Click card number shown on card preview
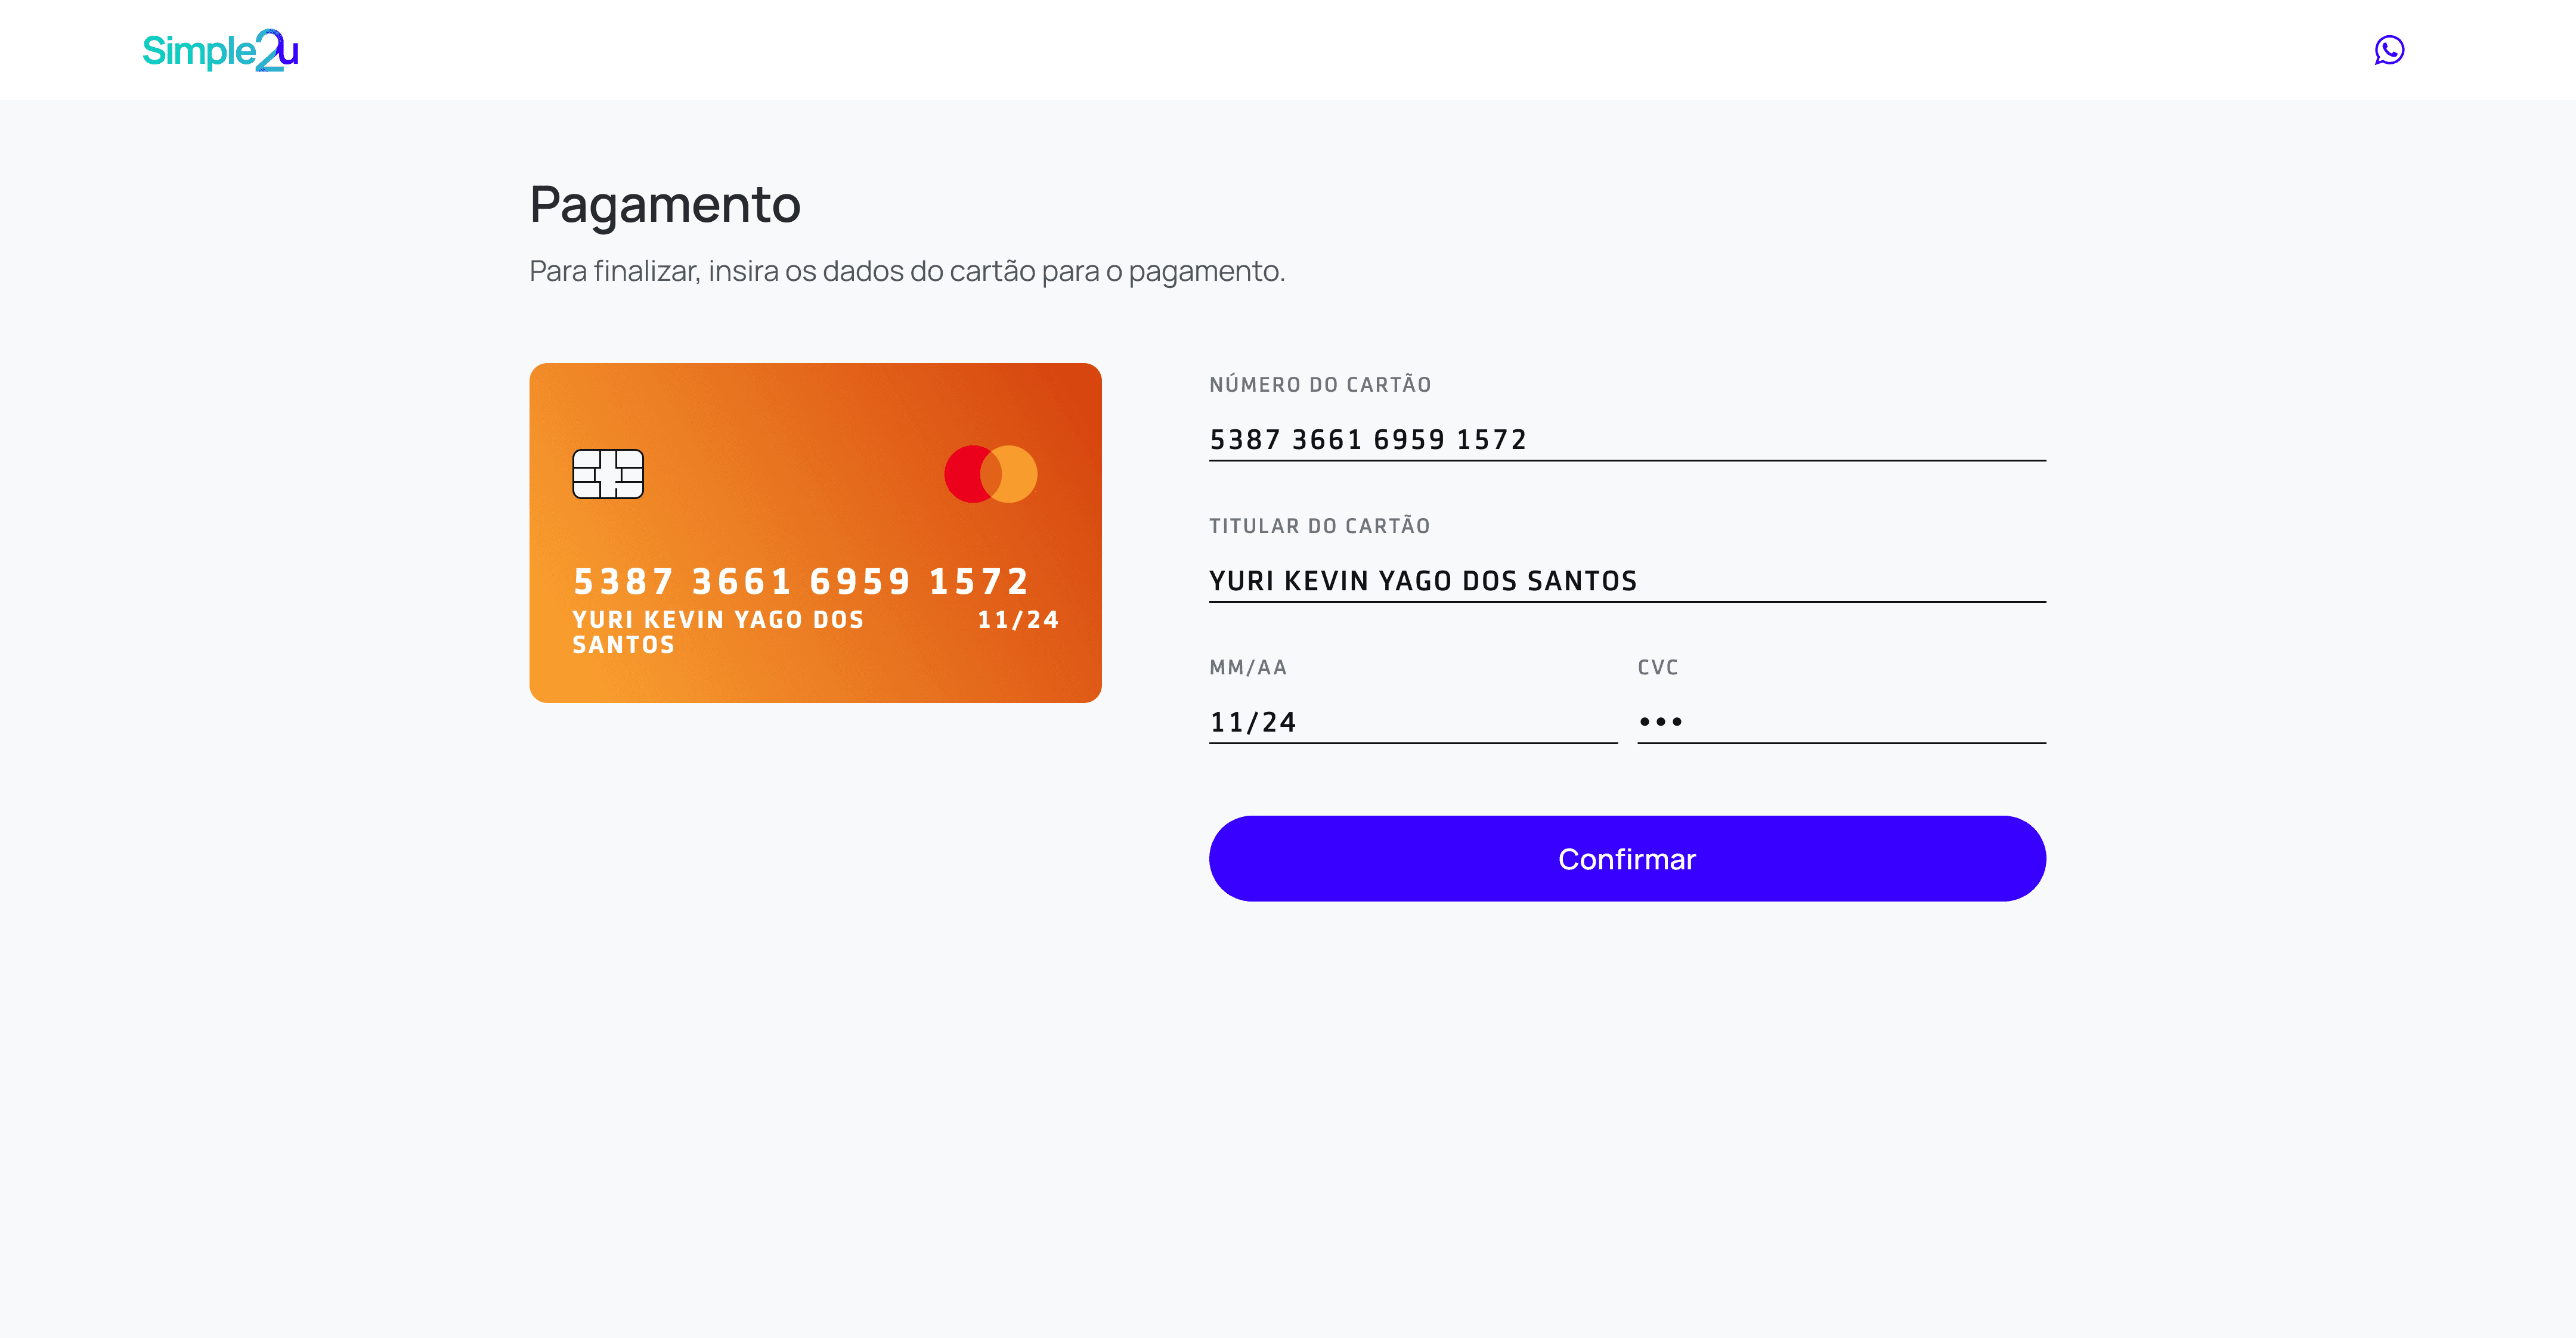The image size is (2576, 1338). pos(801,581)
